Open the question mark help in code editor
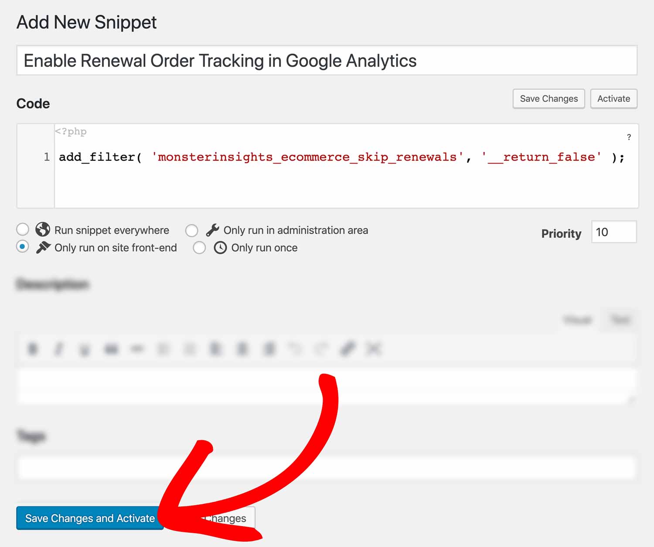Viewport: 654px width, 547px height. pos(629,137)
